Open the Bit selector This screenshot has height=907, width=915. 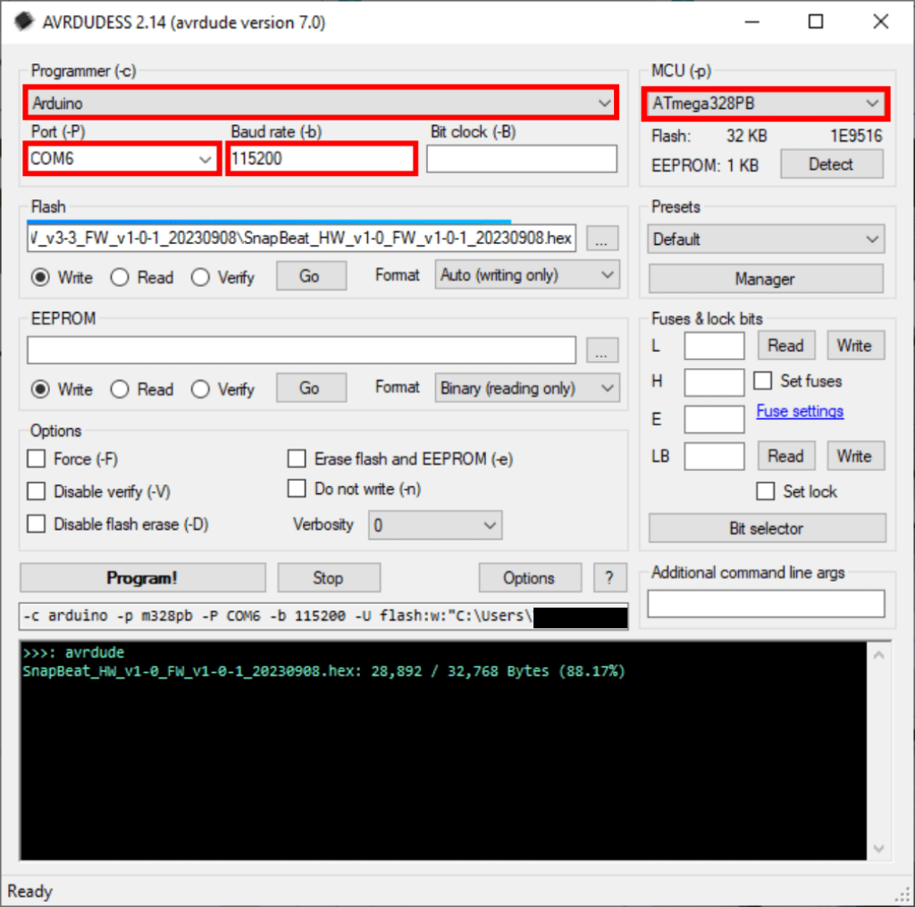click(767, 528)
